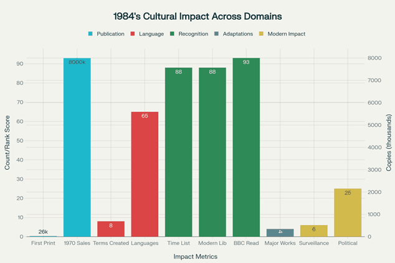This screenshot has width=395, height=263.
Task: Click the small red Terms Created bar
Action: point(111,229)
